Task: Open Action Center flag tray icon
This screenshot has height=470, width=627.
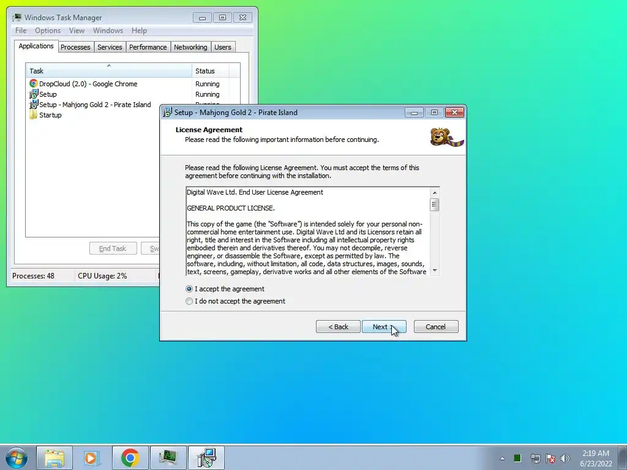Action: tap(550, 458)
